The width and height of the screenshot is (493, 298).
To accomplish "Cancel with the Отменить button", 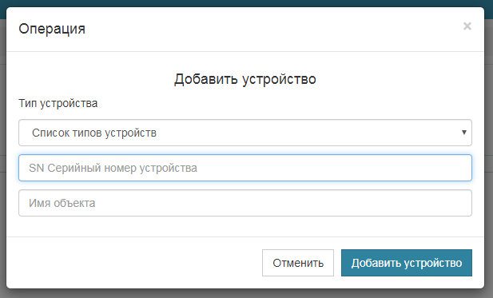I will click(x=298, y=263).
